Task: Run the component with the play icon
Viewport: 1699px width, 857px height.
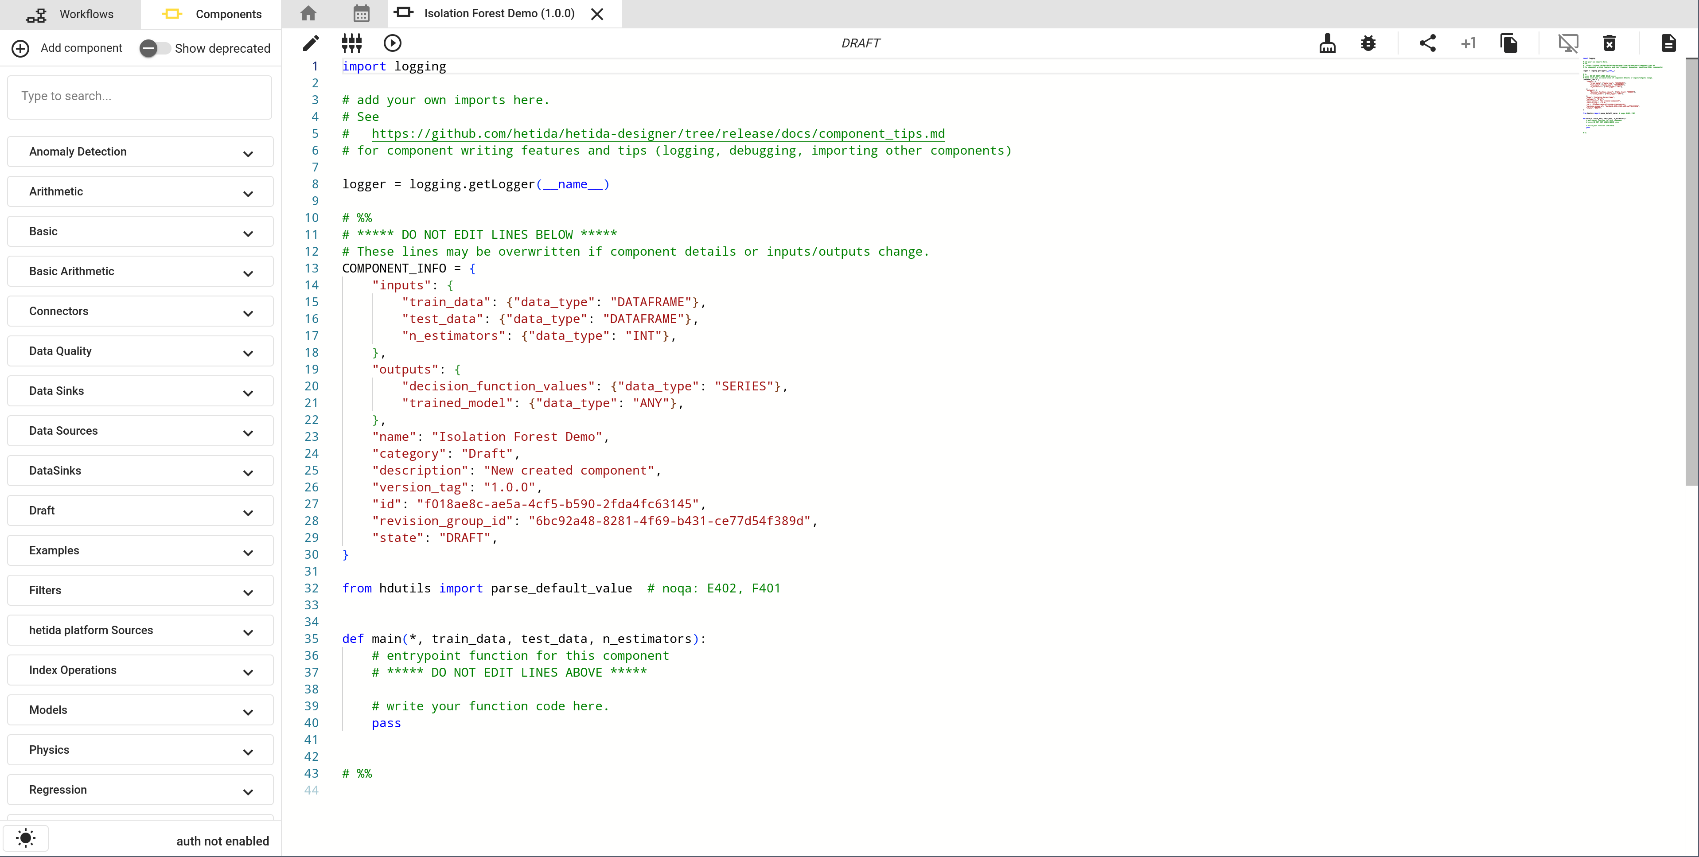Action: click(393, 43)
